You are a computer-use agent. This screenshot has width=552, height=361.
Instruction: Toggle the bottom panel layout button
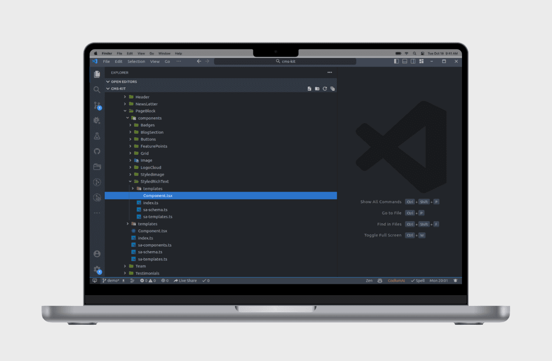point(405,61)
